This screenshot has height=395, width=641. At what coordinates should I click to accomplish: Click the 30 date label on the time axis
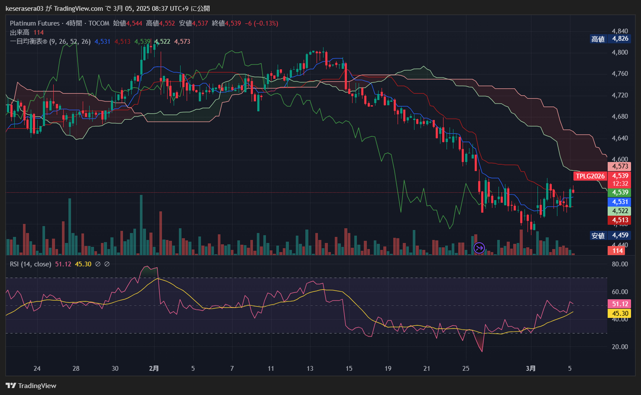115,368
